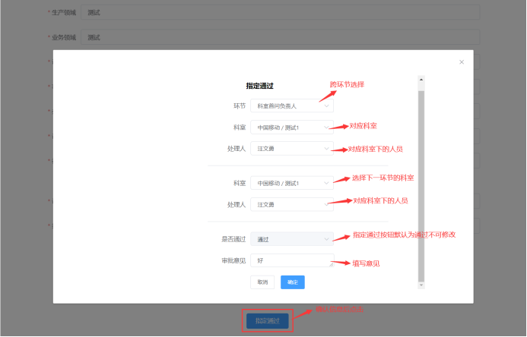Click the 审批意见 field label
Screen dimensions: 527x337
click(x=233, y=260)
